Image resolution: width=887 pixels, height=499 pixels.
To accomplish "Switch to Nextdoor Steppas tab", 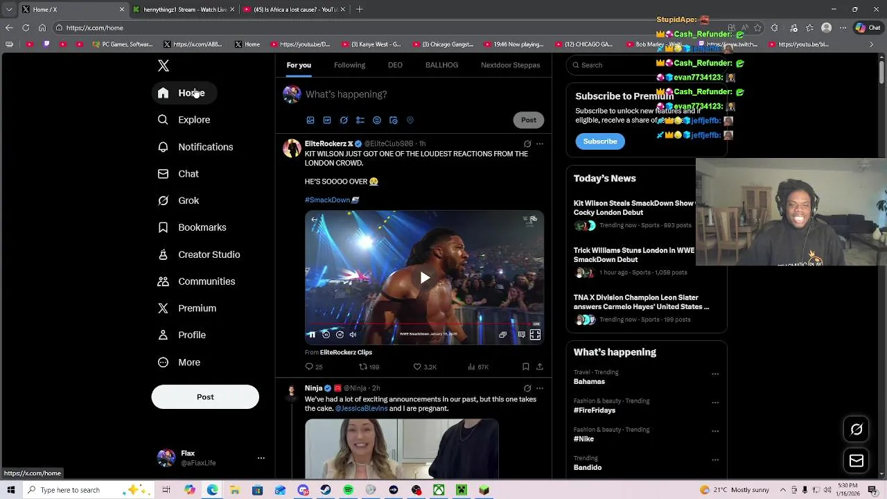I will click(510, 65).
